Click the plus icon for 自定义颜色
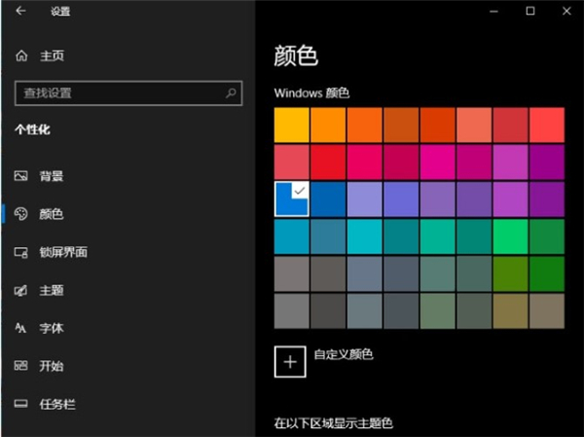Image resolution: width=584 pixels, height=437 pixels. pyautogui.click(x=290, y=362)
